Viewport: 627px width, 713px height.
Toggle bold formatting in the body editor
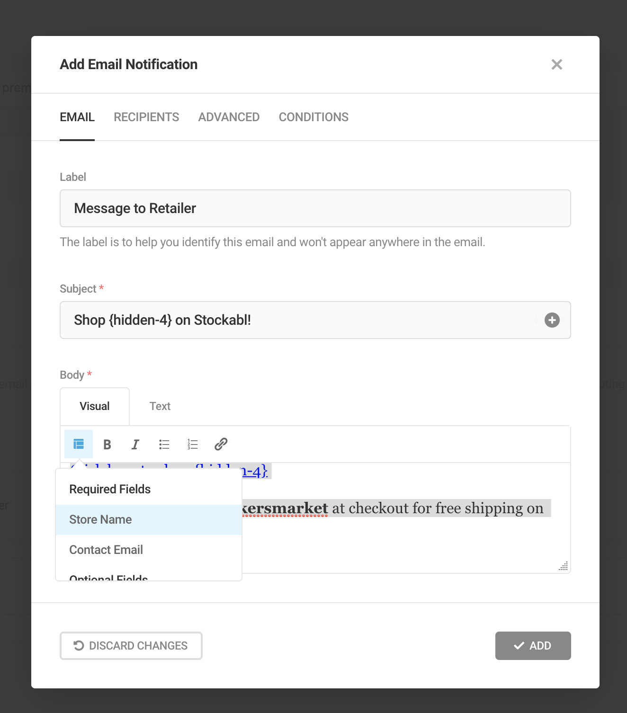[x=107, y=444]
